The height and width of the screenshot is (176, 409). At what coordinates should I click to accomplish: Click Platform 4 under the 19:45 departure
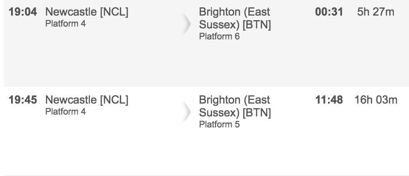click(65, 112)
